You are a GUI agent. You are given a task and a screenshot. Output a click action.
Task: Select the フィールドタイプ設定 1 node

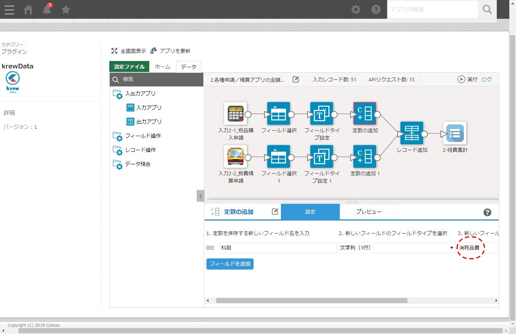coord(322,156)
